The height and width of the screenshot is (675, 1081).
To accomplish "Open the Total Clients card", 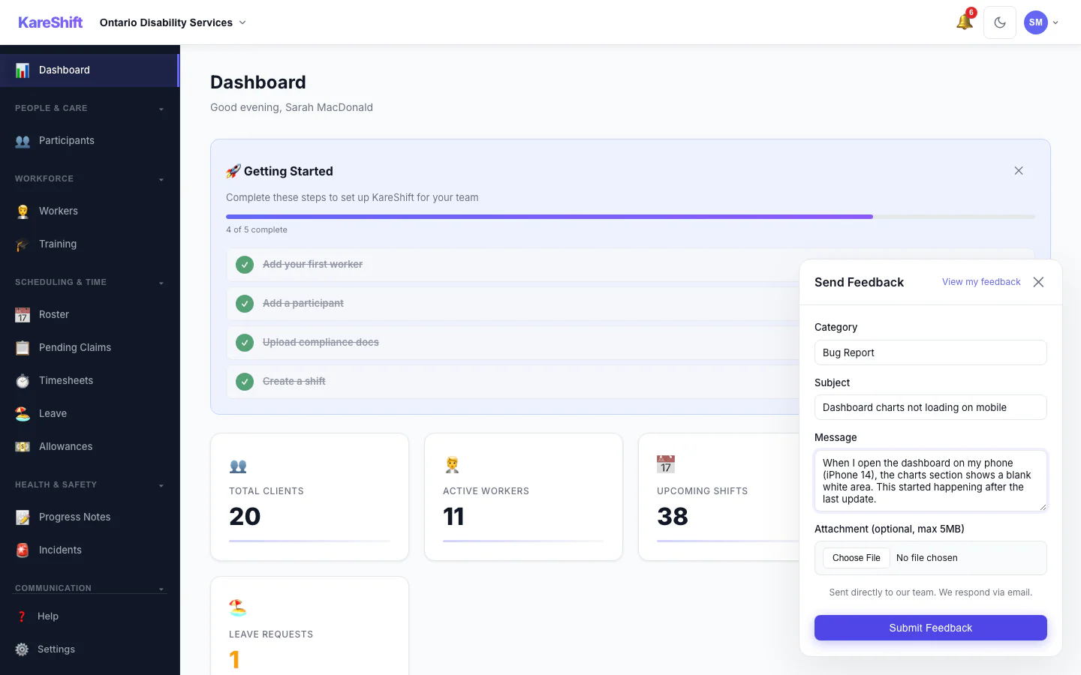I will click(x=309, y=496).
